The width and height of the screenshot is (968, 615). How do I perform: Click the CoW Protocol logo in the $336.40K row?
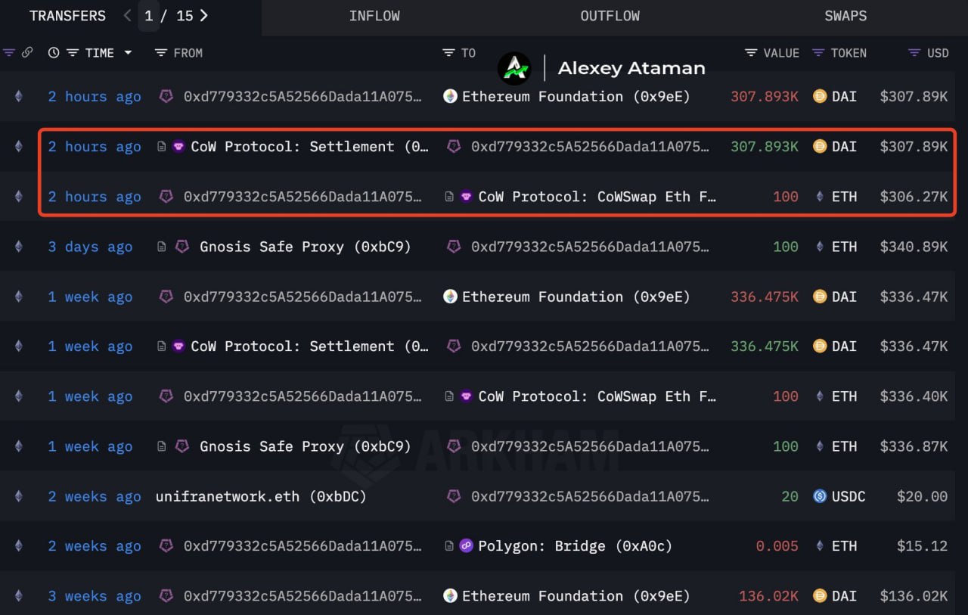pos(467,396)
